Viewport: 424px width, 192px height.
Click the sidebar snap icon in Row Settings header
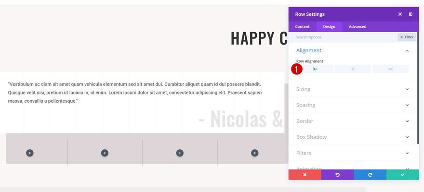(x=411, y=14)
